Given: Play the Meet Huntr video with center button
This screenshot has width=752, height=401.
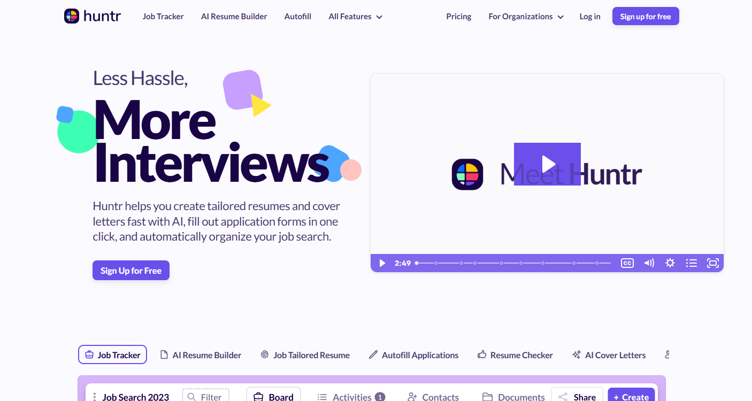Looking at the screenshot, I should [x=547, y=164].
